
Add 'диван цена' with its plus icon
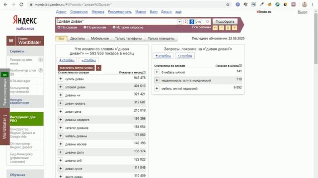tap(61, 111)
